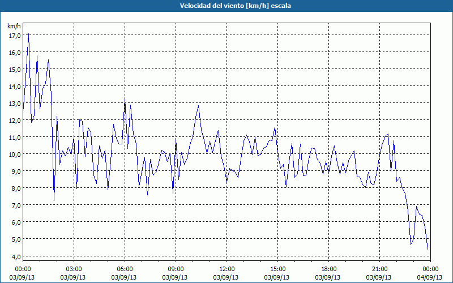The width and height of the screenshot is (453, 283).
Task: Click the 06:00 time axis label
Action: point(125,269)
